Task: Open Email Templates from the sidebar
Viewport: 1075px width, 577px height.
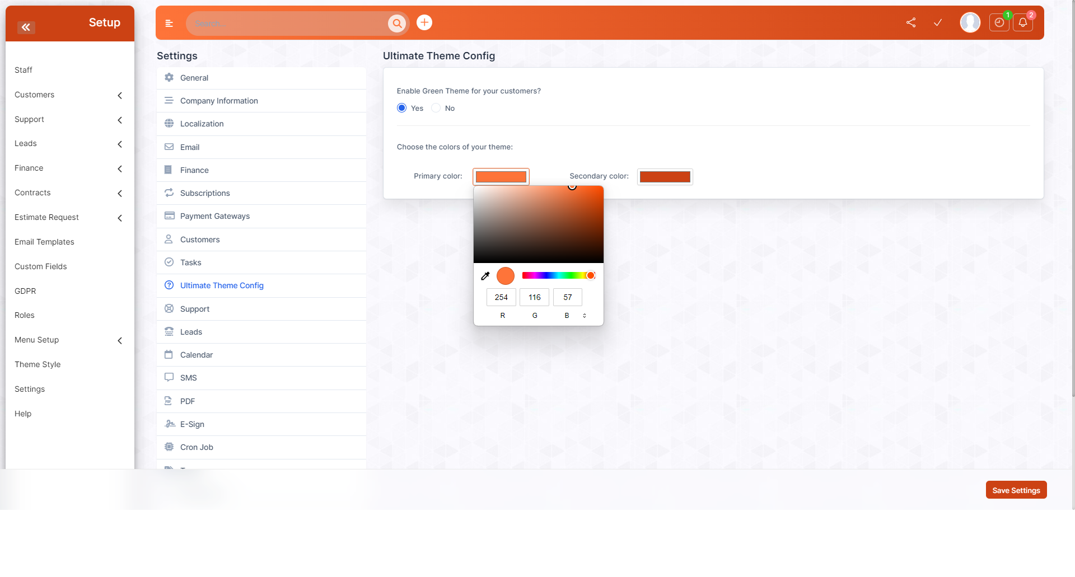Action: pos(44,242)
